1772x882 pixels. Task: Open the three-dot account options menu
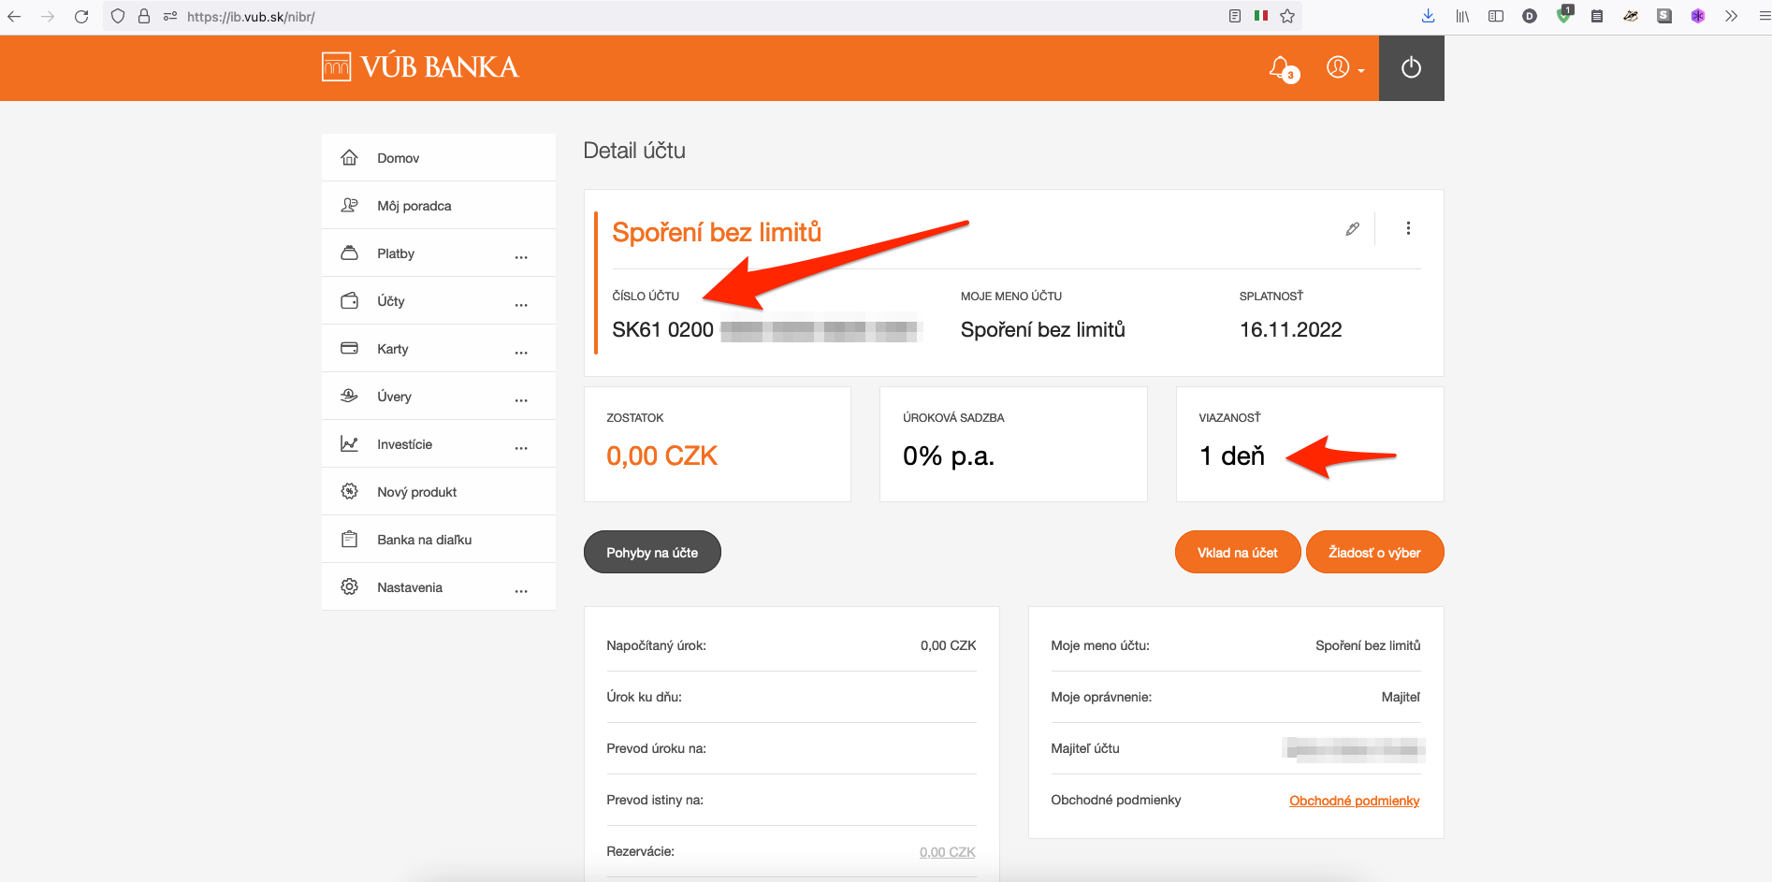tap(1408, 228)
